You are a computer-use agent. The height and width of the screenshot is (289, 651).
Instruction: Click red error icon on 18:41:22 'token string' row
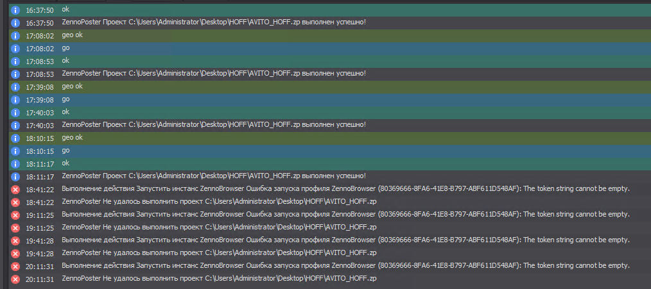(15, 190)
